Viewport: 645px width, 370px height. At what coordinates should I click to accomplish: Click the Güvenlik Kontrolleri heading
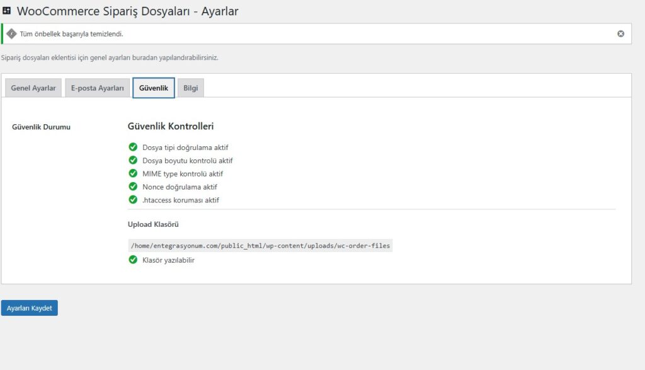click(169, 125)
